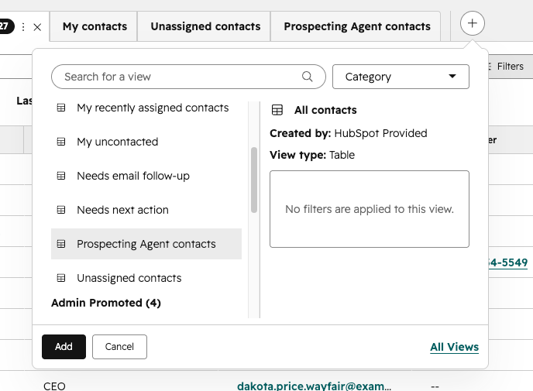Click the plus icon to add a view
This screenshot has height=391, width=533.
[x=472, y=23]
